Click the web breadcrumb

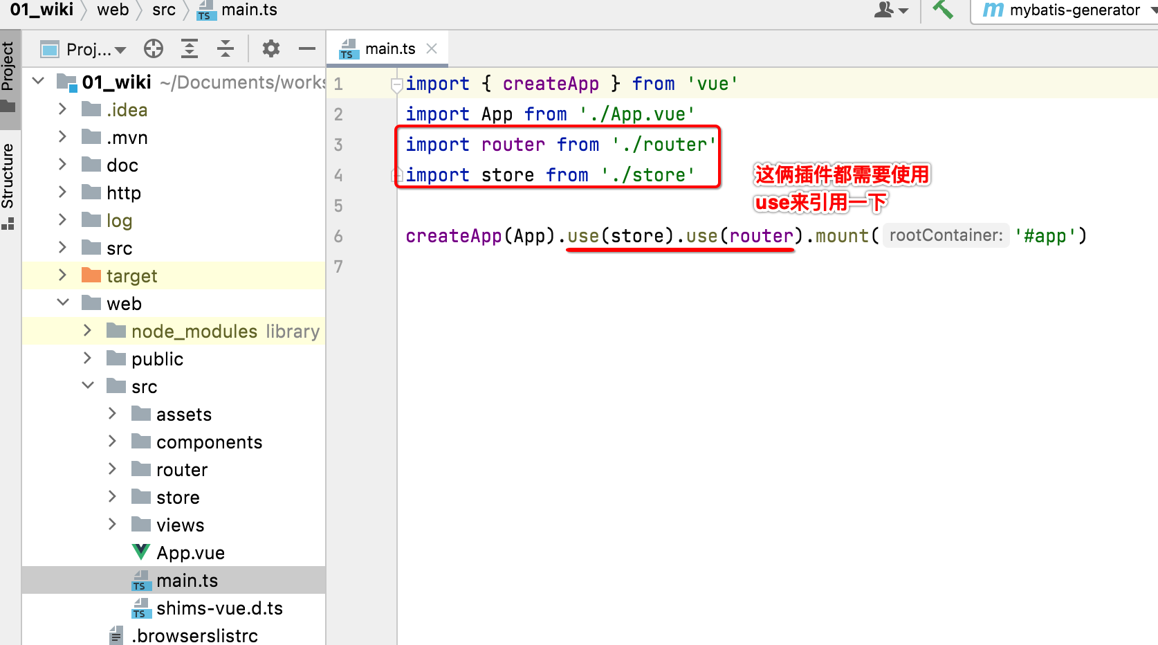pos(113,10)
